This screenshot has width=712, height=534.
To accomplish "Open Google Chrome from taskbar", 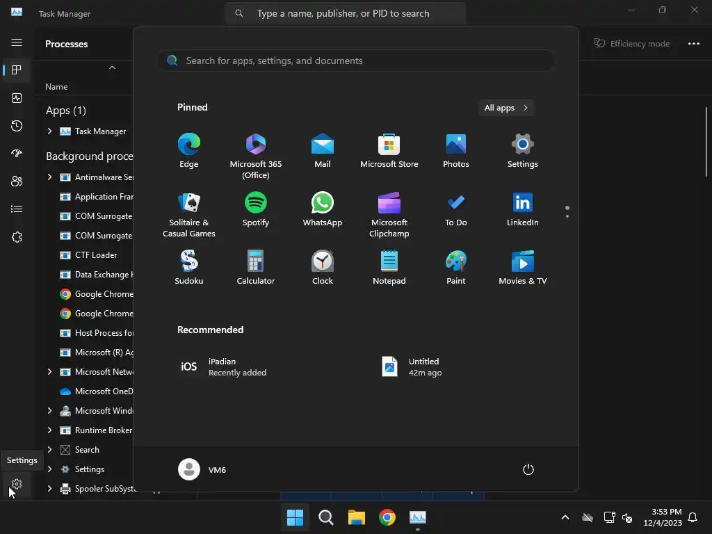I will 387,517.
